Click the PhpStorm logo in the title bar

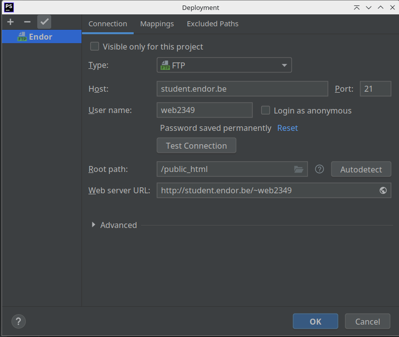[x=9, y=7]
